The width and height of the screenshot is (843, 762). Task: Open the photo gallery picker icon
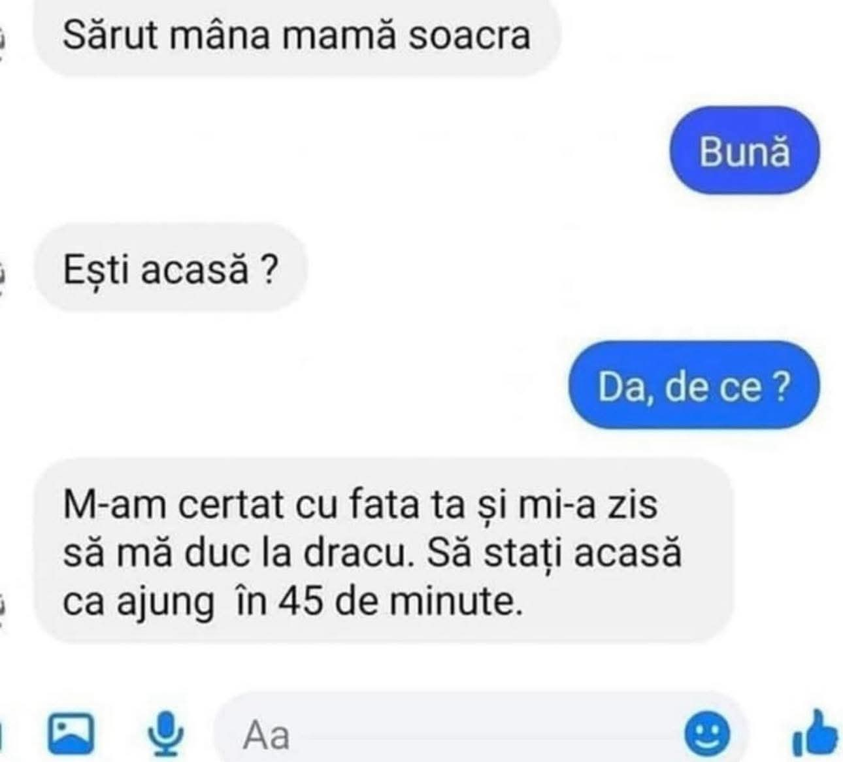click(71, 734)
